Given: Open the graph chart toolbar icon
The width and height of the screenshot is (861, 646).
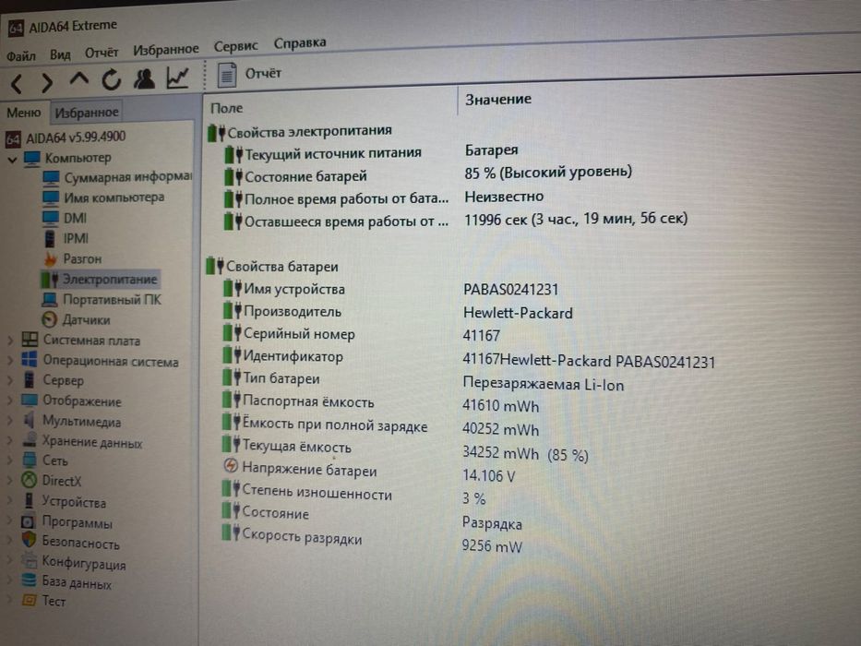Looking at the screenshot, I should coord(178,78).
